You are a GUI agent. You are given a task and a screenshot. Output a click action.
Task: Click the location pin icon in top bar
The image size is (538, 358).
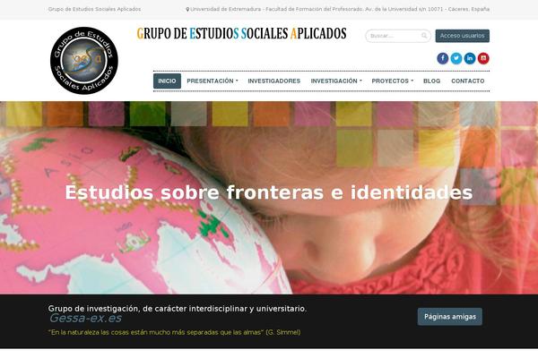click(187, 10)
